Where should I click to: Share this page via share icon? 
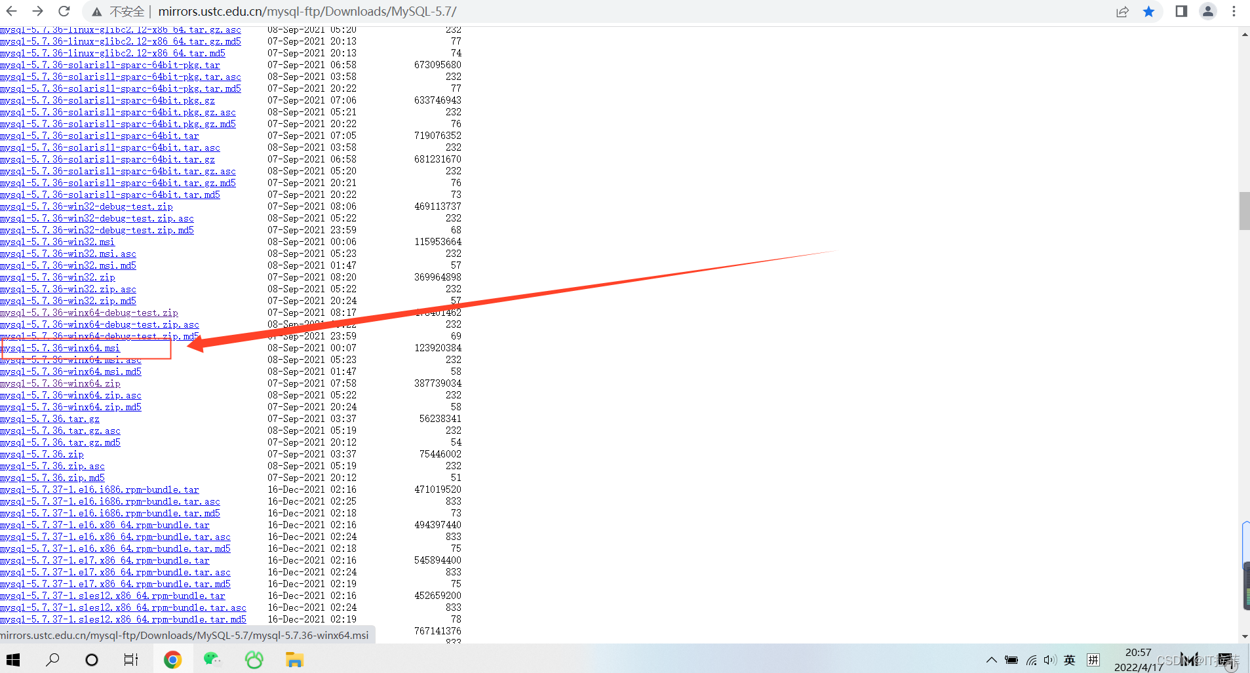pyautogui.click(x=1122, y=12)
